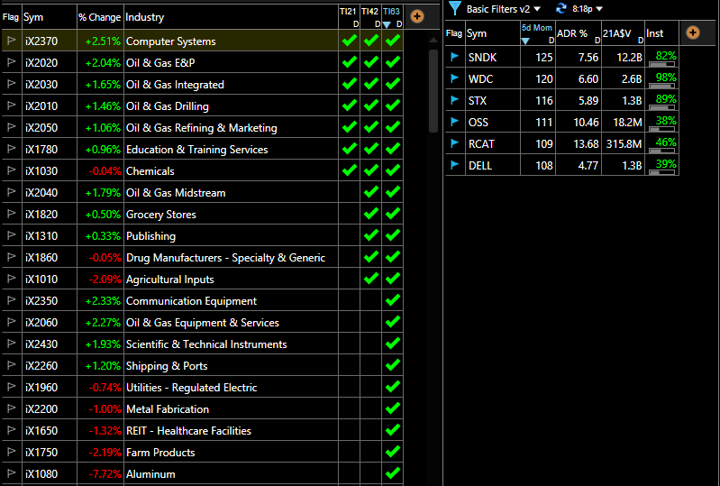Flag the iX2030 Oil & Gas Integrated row
The width and height of the screenshot is (720, 486).
point(12,84)
